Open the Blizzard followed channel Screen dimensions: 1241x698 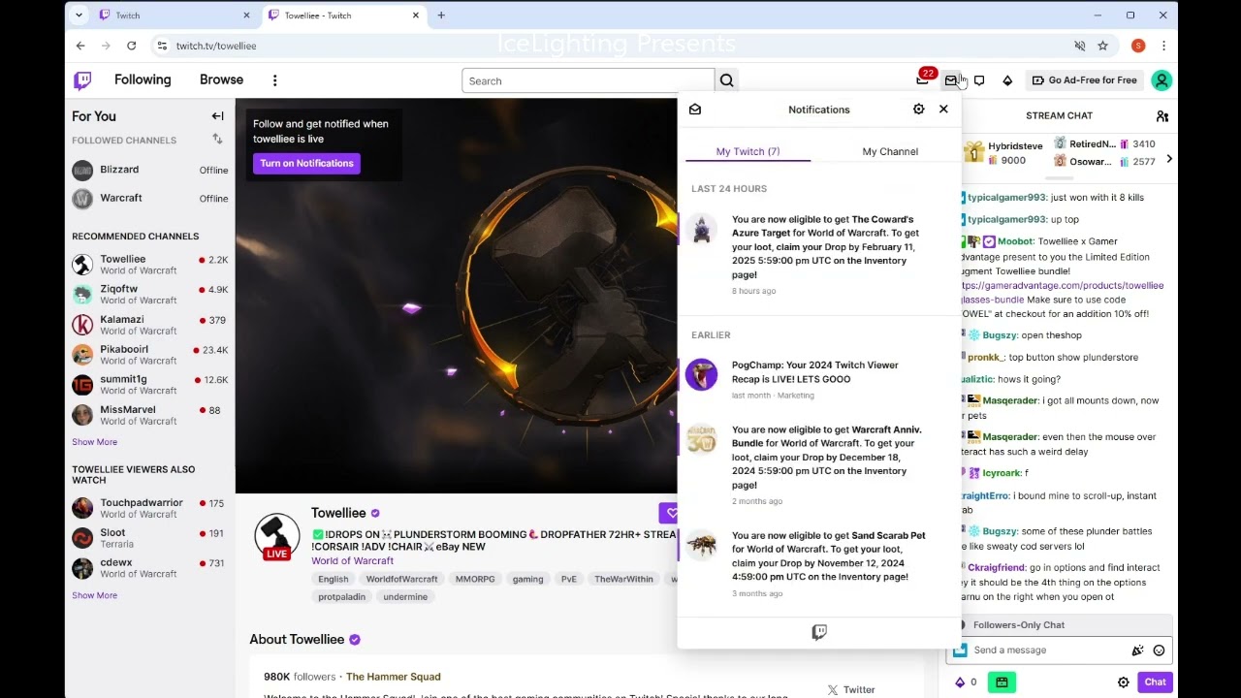[150, 170]
